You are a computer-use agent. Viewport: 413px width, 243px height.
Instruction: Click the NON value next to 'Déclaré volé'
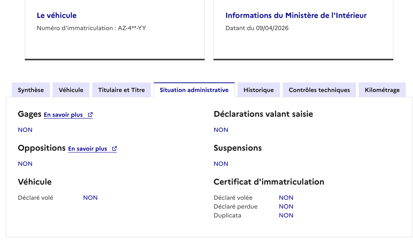(90, 198)
